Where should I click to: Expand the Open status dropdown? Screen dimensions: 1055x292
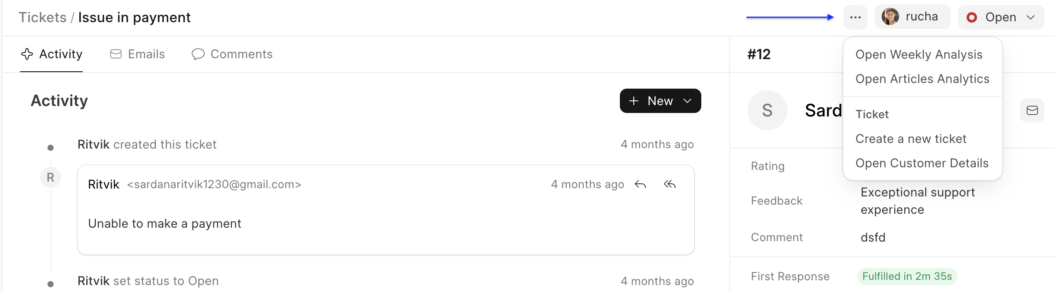(1031, 17)
